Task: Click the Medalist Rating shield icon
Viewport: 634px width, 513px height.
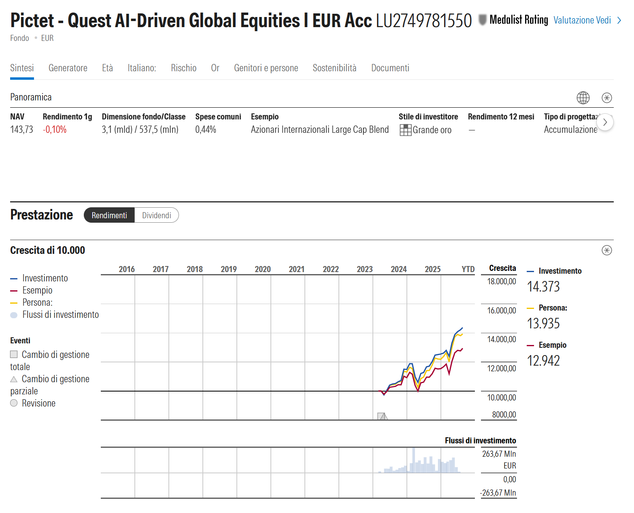Action: [x=482, y=19]
